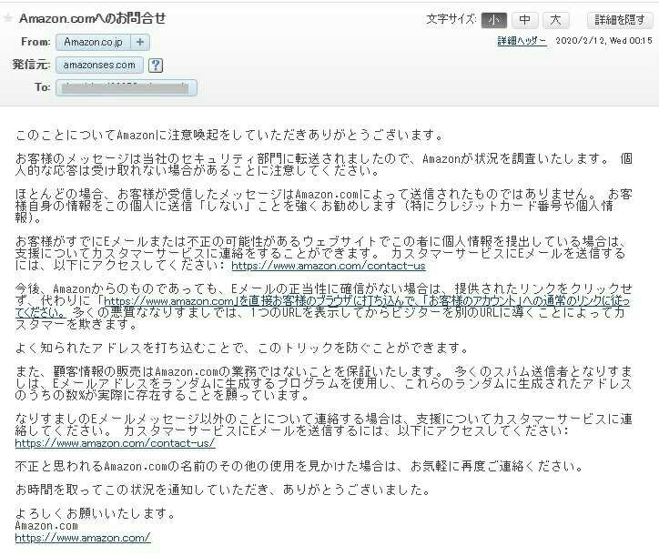Add Amazon.co.jp sender with plus icon
This screenshot has height=556, width=659.
(140, 42)
